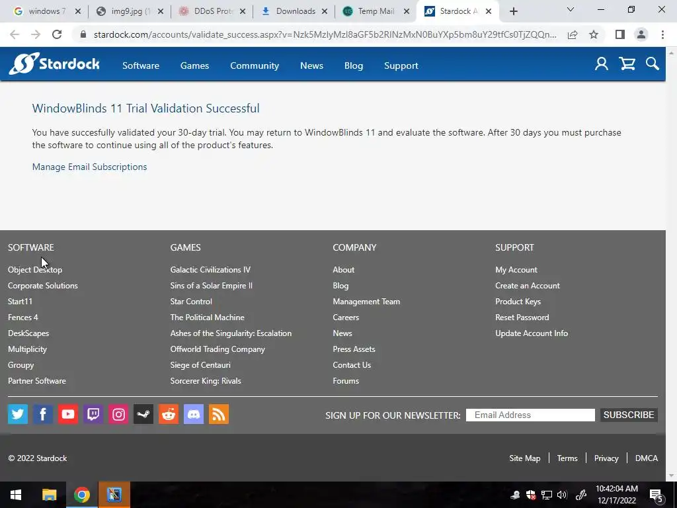This screenshot has width=677, height=508.
Task: Click the SUBSCRIBE newsletter button
Action: 629,415
